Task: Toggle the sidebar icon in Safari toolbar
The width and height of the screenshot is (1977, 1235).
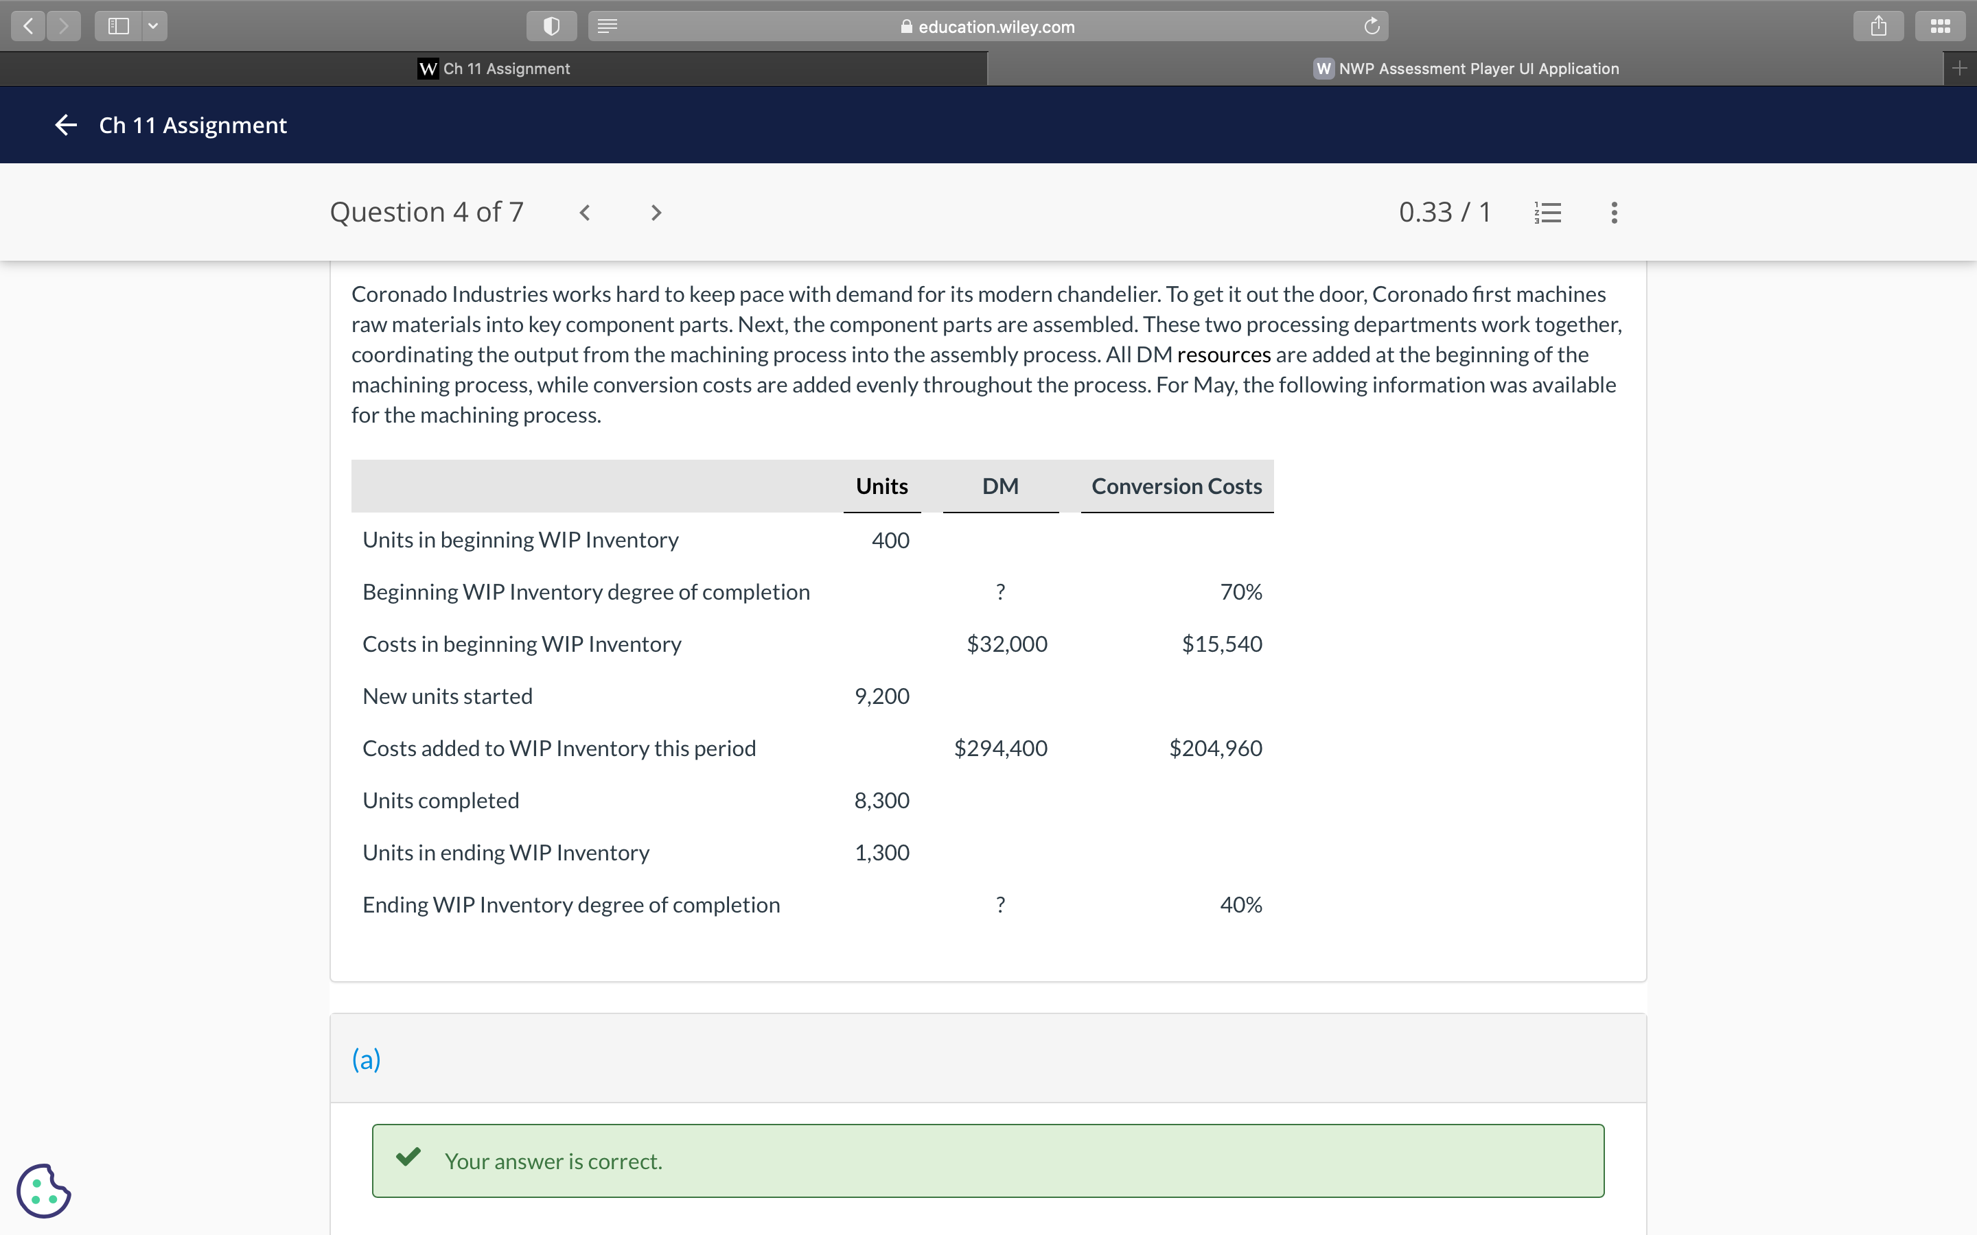Action: click(x=119, y=25)
